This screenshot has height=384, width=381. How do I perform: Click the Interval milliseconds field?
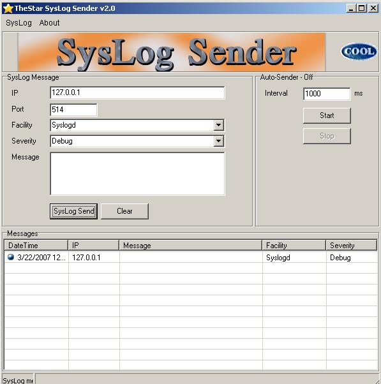tap(327, 94)
